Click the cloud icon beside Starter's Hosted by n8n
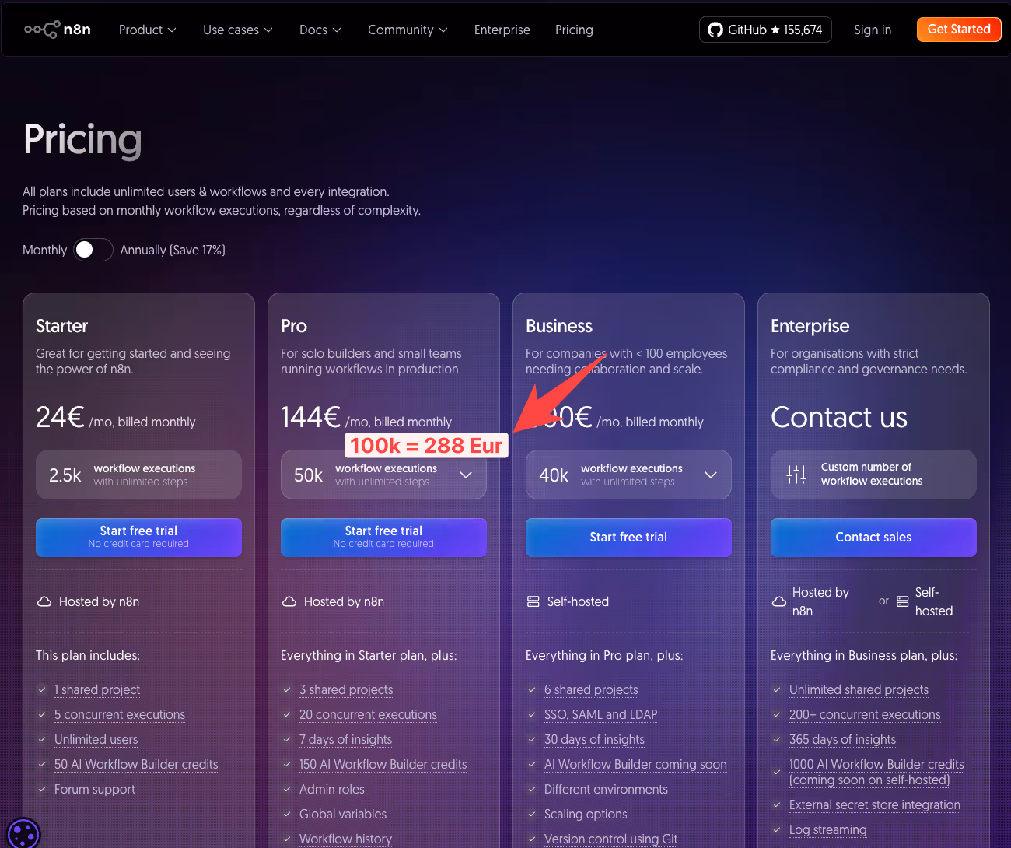 click(x=44, y=601)
